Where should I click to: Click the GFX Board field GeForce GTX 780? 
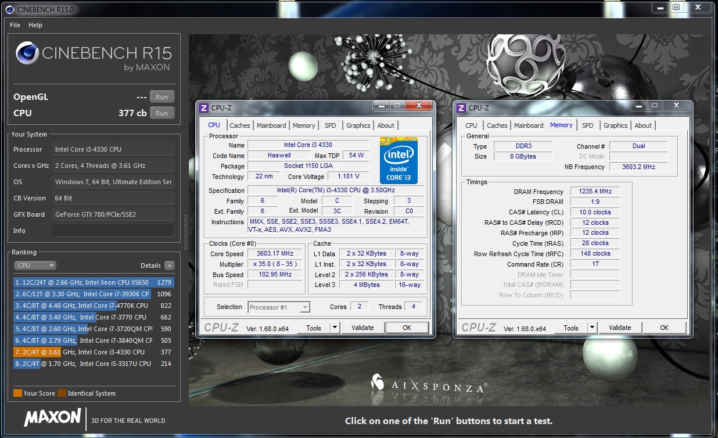point(113,214)
